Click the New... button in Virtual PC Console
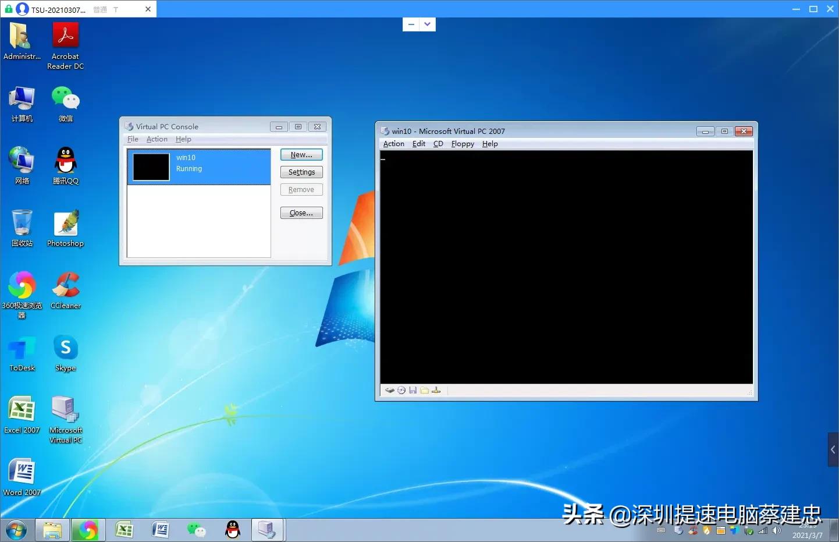 301,155
